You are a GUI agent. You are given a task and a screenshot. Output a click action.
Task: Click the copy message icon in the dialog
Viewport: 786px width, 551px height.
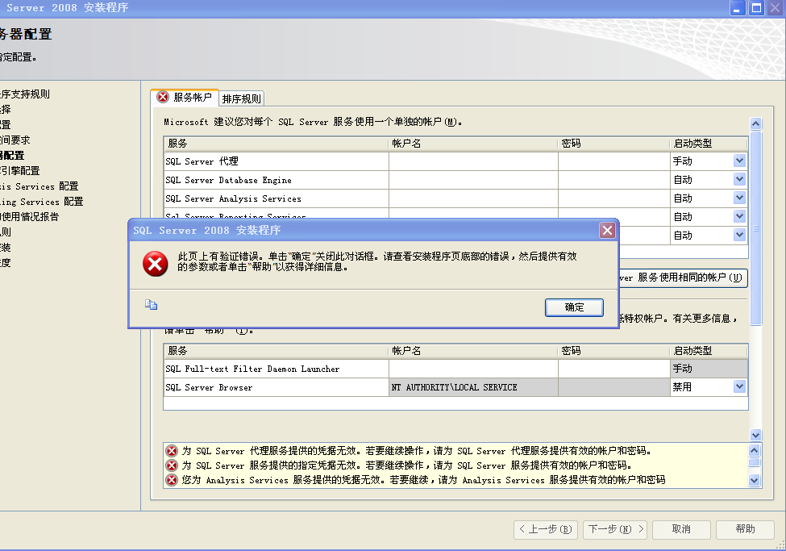(151, 305)
